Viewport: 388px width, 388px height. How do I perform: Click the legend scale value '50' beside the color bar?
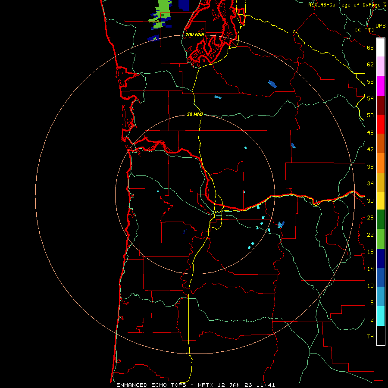[x=370, y=115]
